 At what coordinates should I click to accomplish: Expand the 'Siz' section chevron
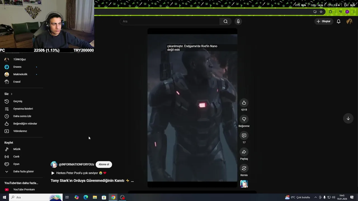(11, 94)
